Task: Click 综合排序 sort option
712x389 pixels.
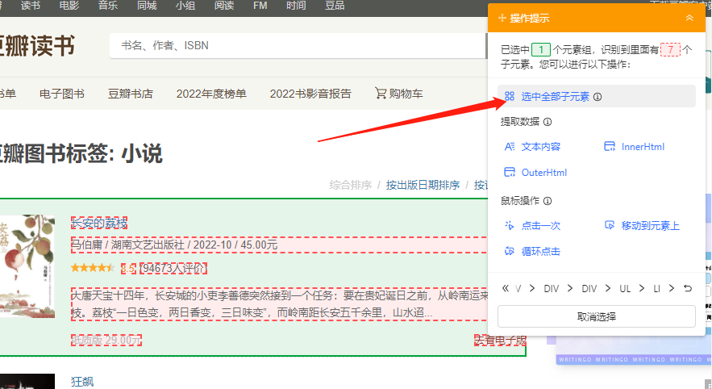Action: click(351, 185)
